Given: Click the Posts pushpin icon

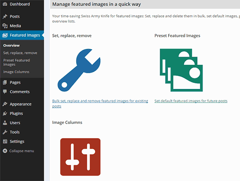Looking at the screenshot, I should tap(5, 17).
